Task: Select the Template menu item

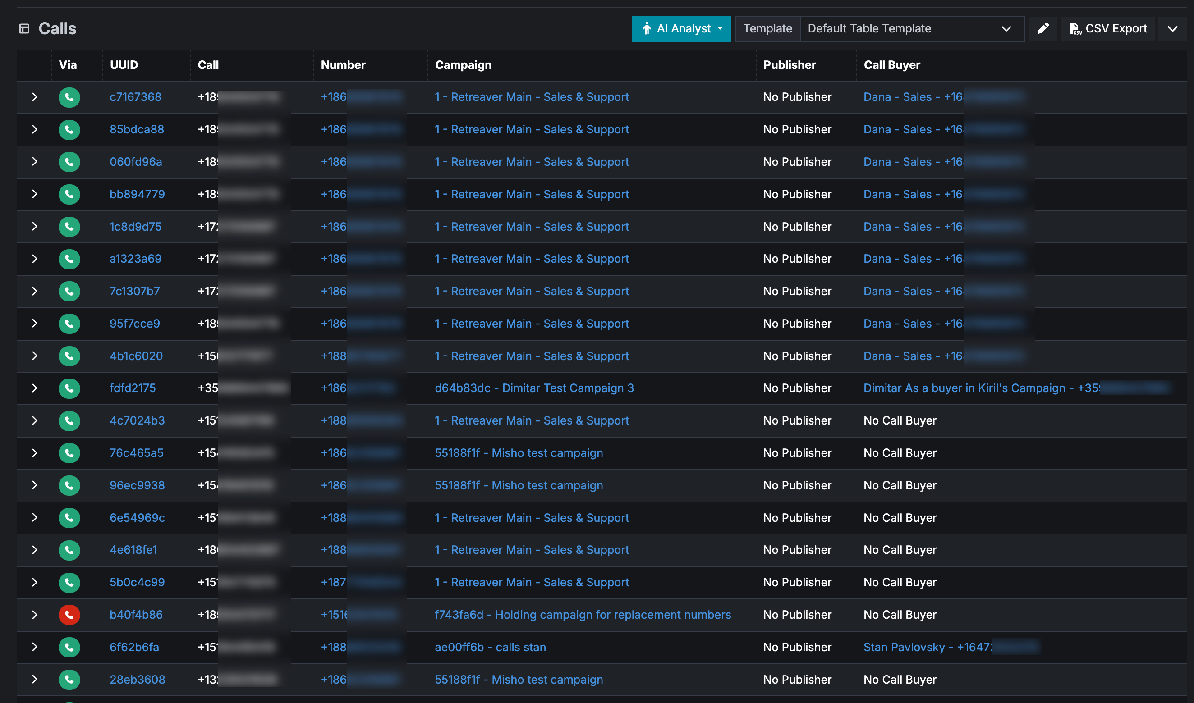Action: click(x=767, y=28)
